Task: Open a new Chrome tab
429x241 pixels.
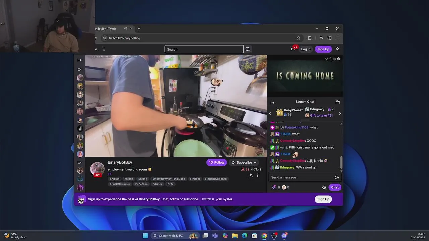Action: click(139, 29)
